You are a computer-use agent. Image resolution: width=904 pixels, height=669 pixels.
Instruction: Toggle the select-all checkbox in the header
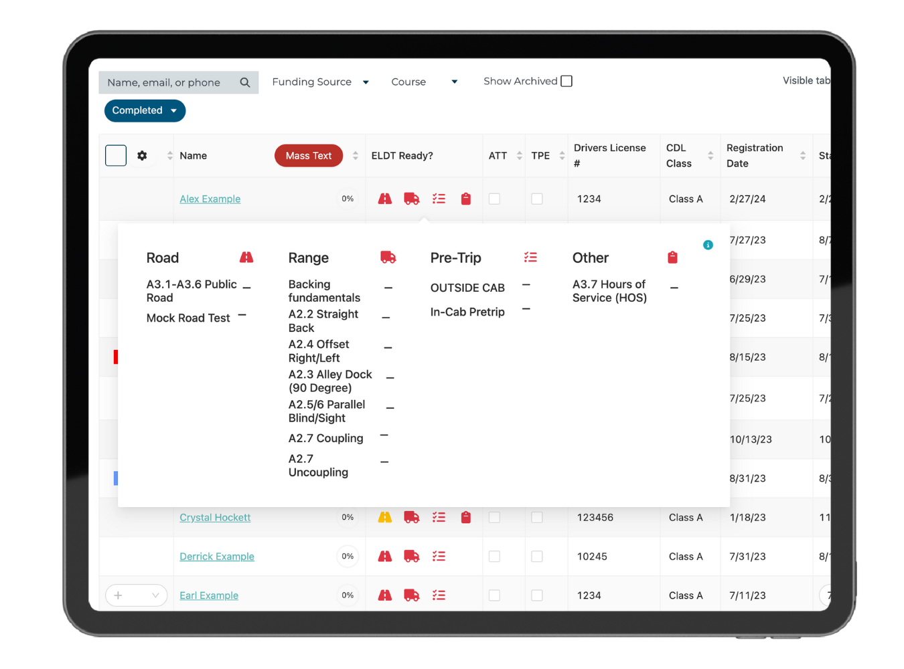tap(115, 155)
